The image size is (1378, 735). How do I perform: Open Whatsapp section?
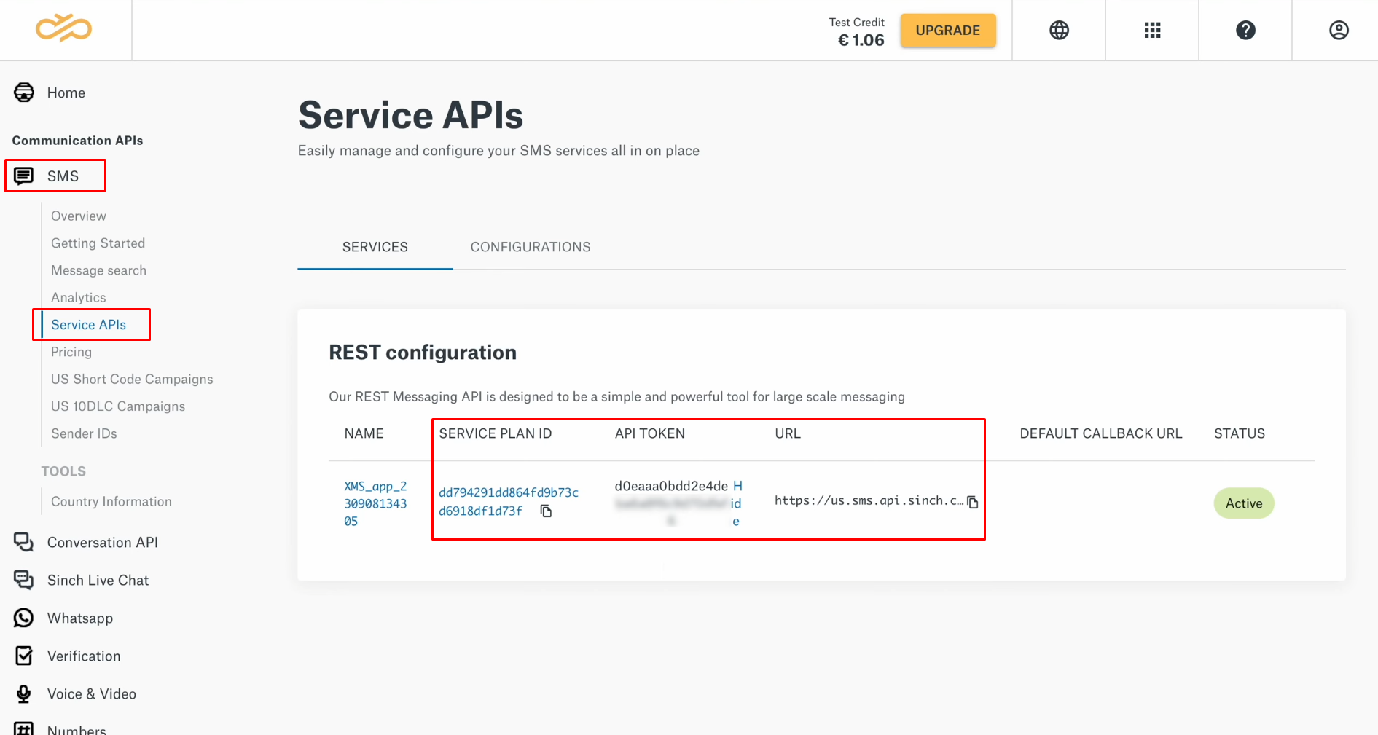point(80,618)
